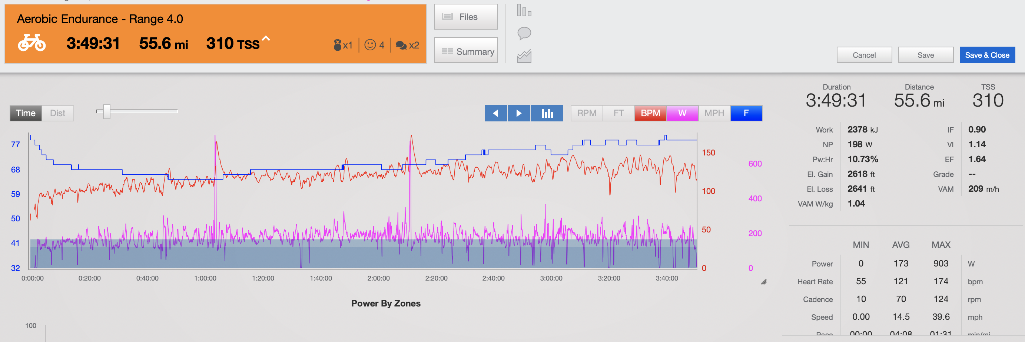Click the histogram bars chart button
Screen dimensions: 1025x342
coord(547,113)
